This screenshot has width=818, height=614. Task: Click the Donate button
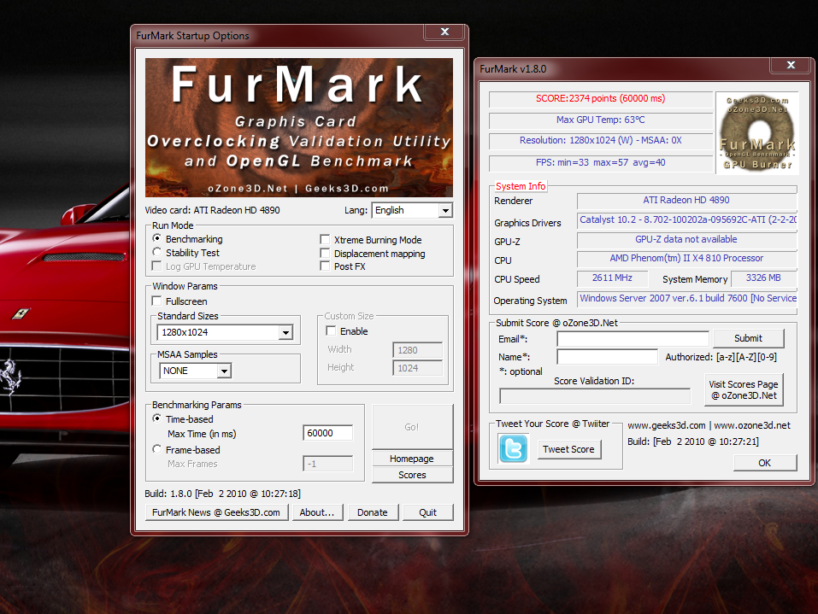(373, 512)
